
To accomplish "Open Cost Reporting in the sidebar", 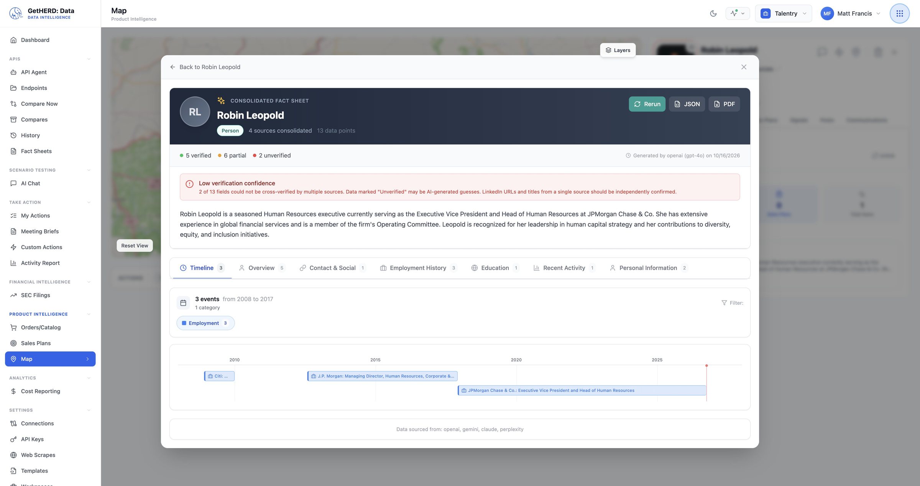I will pos(50,391).
